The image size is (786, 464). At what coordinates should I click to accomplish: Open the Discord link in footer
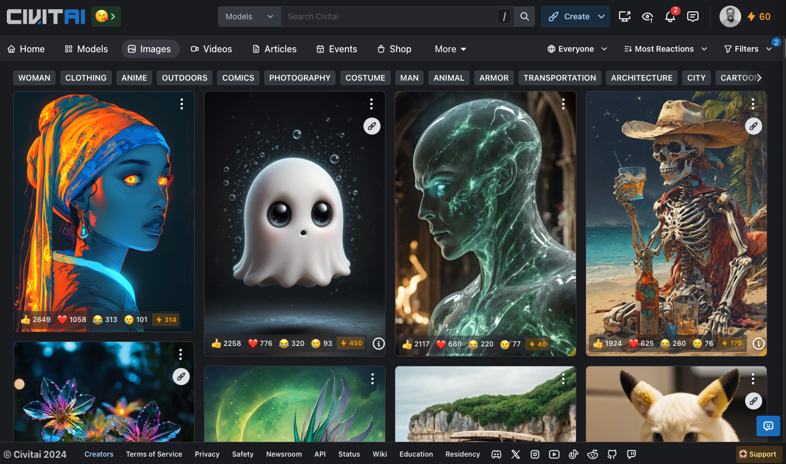pyautogui.click(x=496, y=454)
